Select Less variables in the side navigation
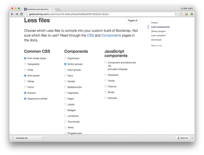The height and width of the screenshot is (155, 204). 158,36
